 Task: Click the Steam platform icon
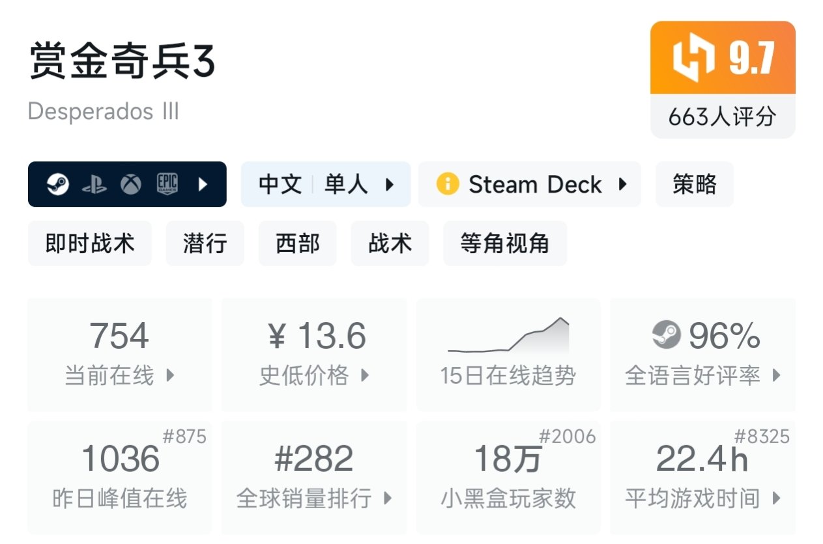[x=58, y=185]
